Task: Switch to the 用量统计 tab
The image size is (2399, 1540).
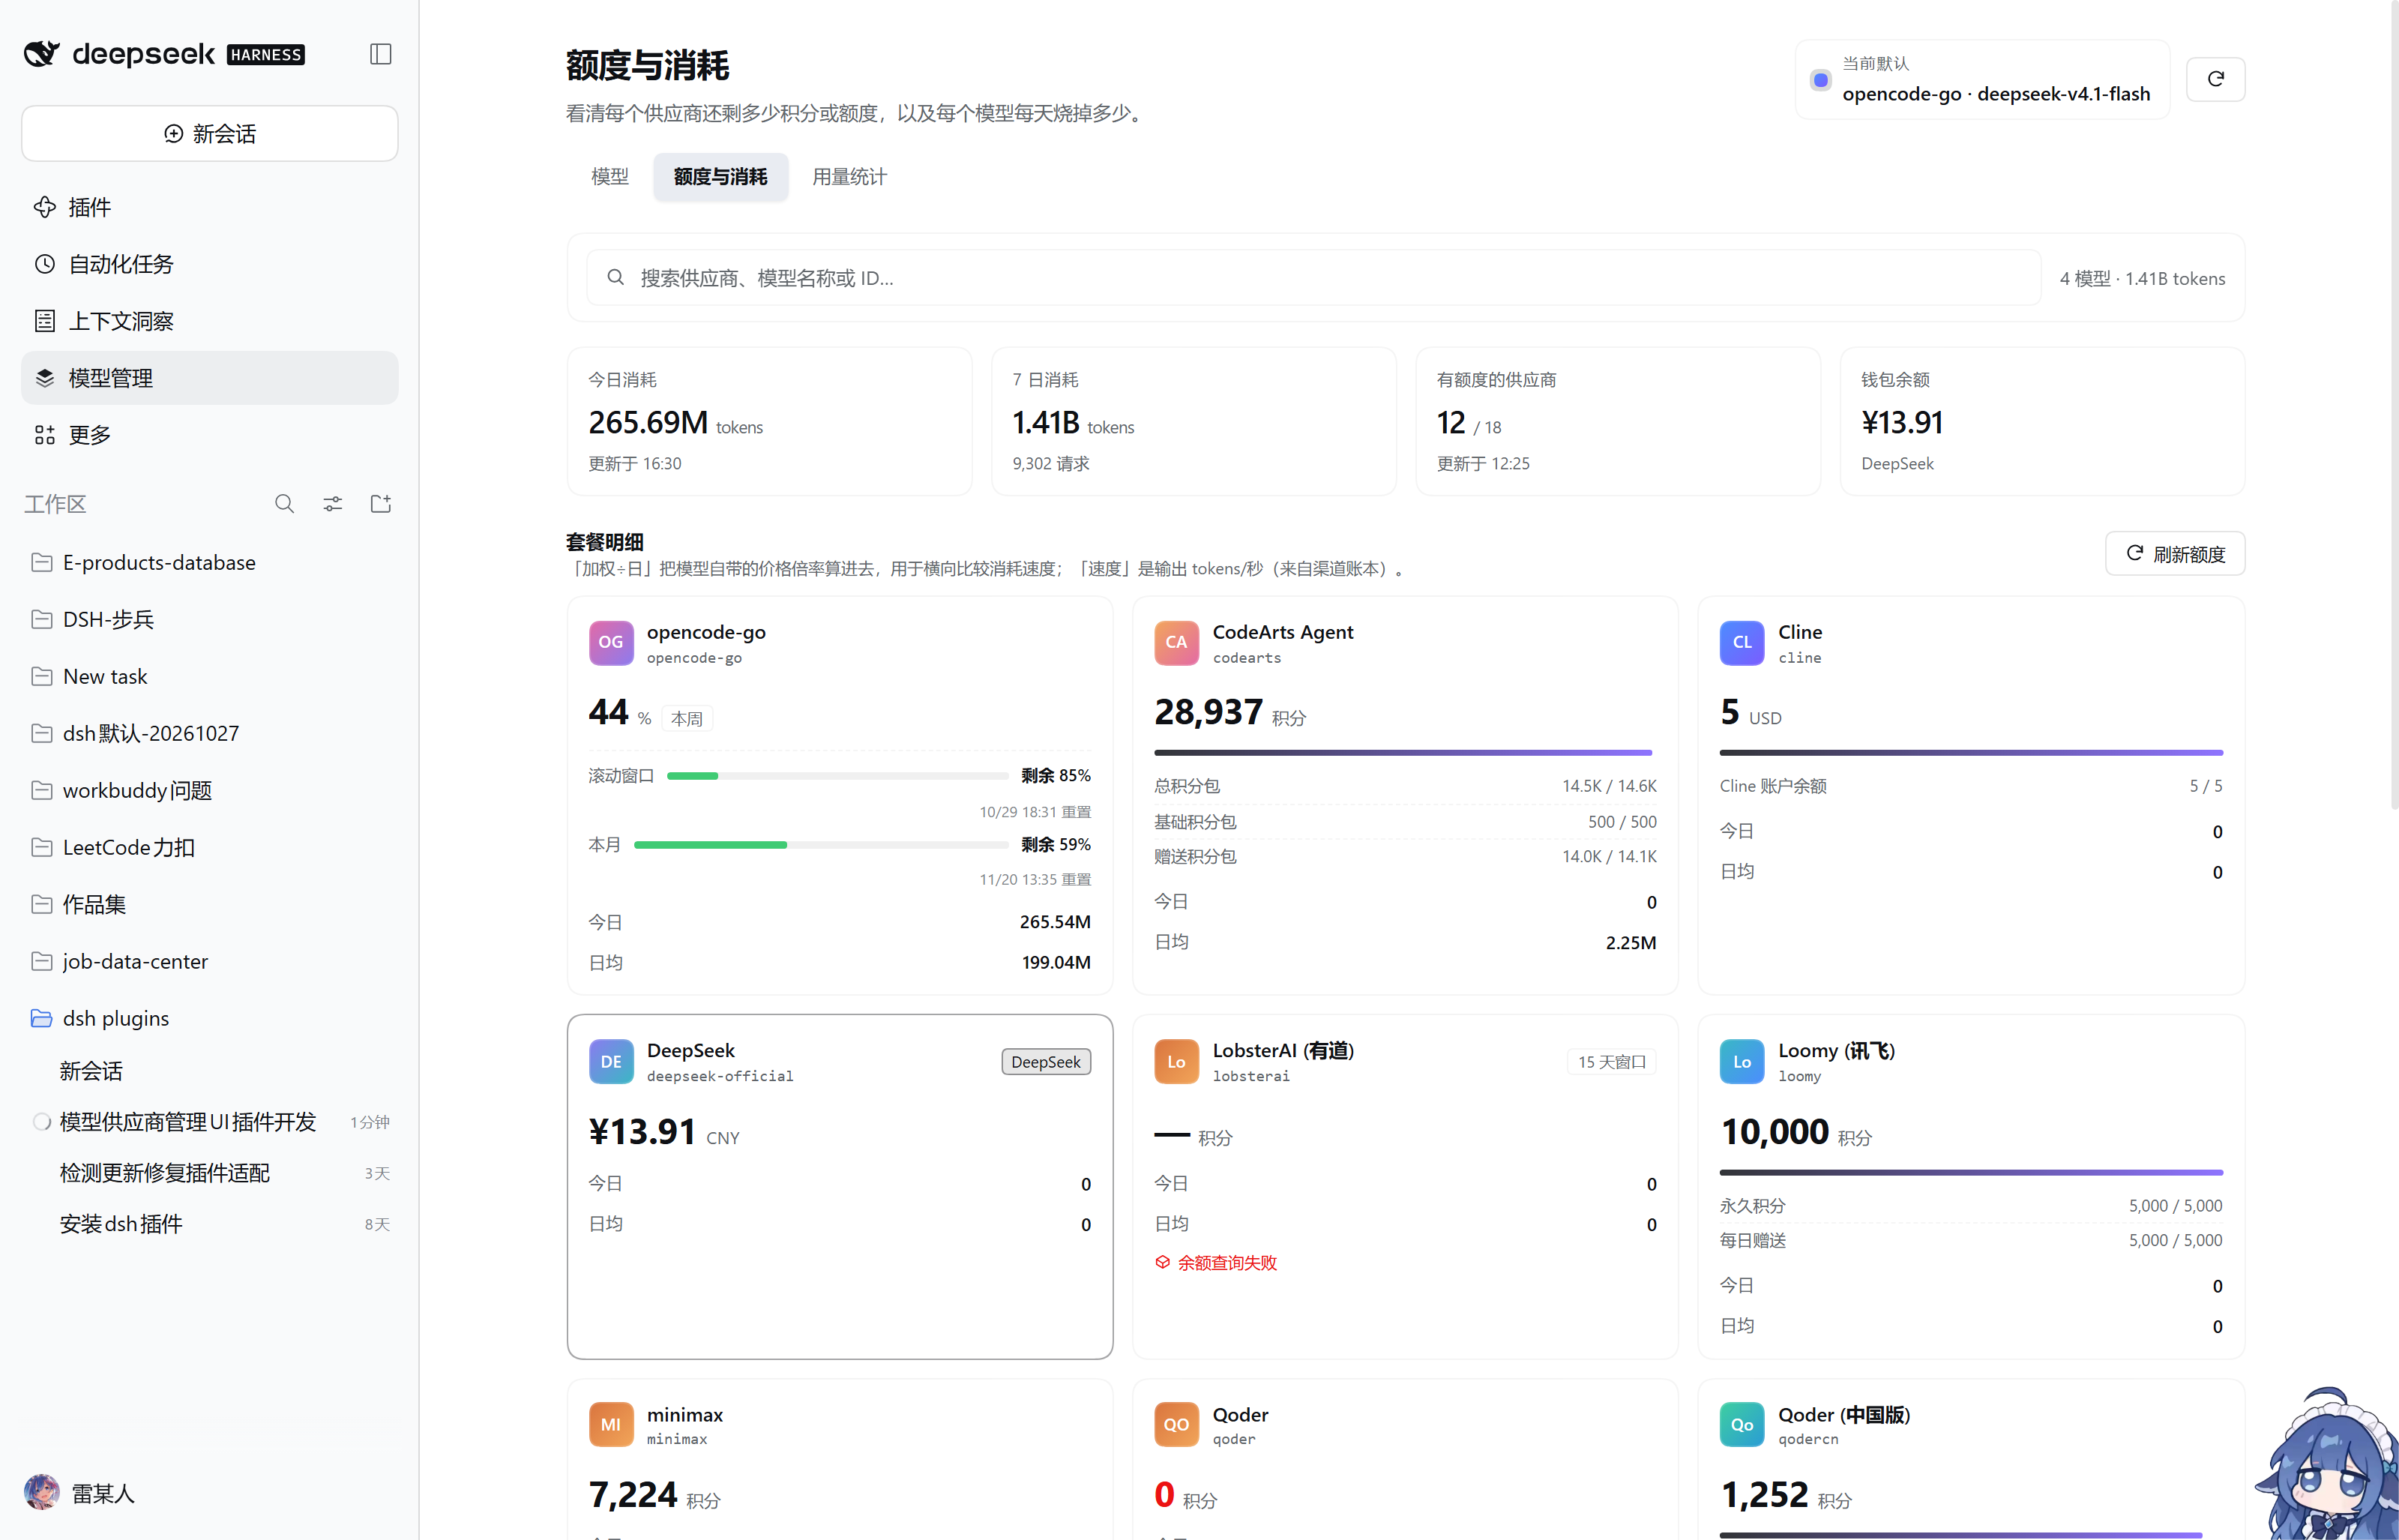Action: pos(849,177)
